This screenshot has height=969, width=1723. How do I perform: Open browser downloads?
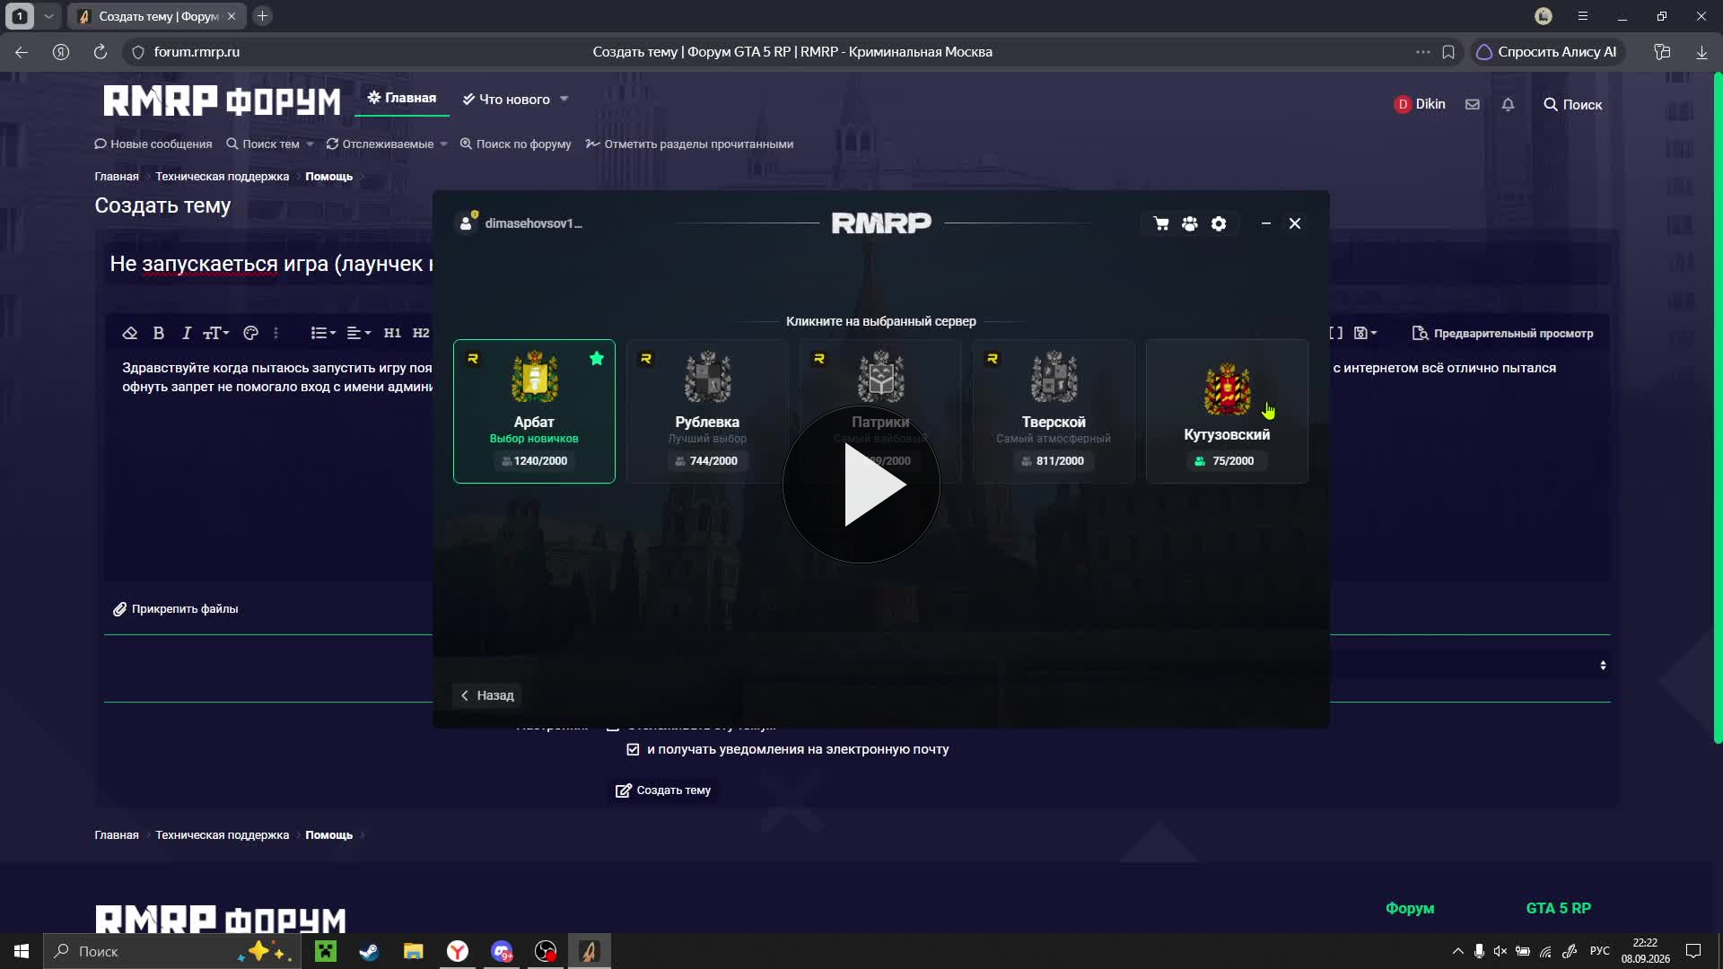coord(1701,52)
